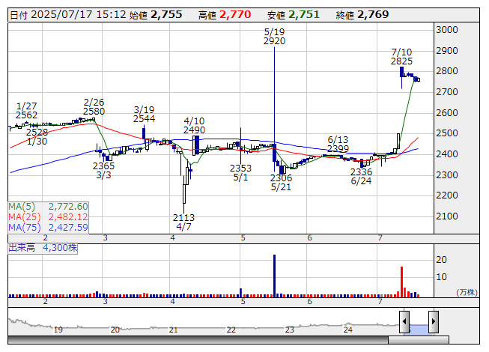Click the right range slider arrow handle
Image resolution: width=489 pixels, height=352 pixels.
coord(434,321)
